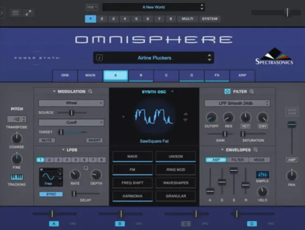Click the small P button near Rate
305x230 pixels.
[86, 168]
